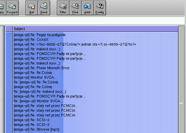Image resolution: width=186 pixels, height=133 pixels.
Task: Send queued mail with the Send button
Action: pos(44,8)
